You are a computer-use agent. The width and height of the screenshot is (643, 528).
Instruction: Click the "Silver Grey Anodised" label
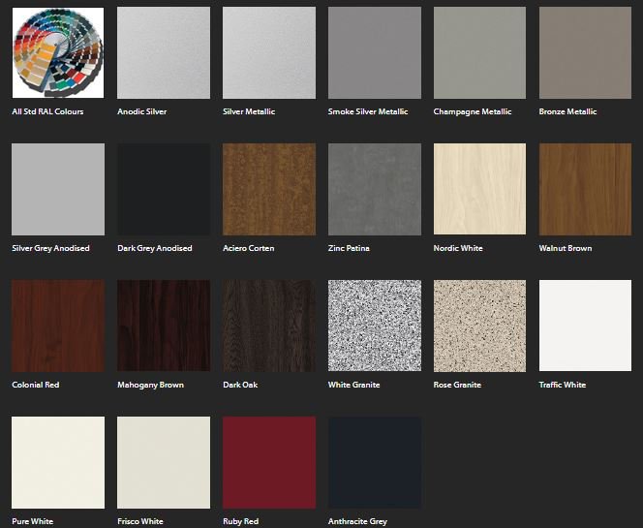pyautogui.click(x=50, y=248)
